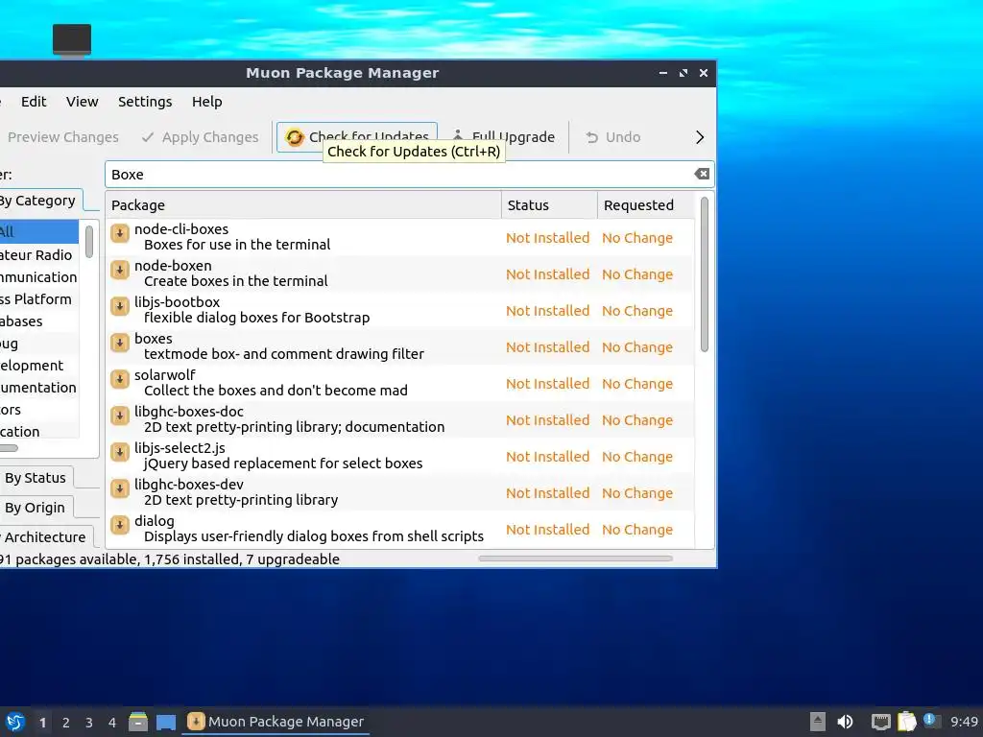Click the category list horizontal scrollbar
The width and height of the screenshot is (983, 737).
tap(9, 448)
